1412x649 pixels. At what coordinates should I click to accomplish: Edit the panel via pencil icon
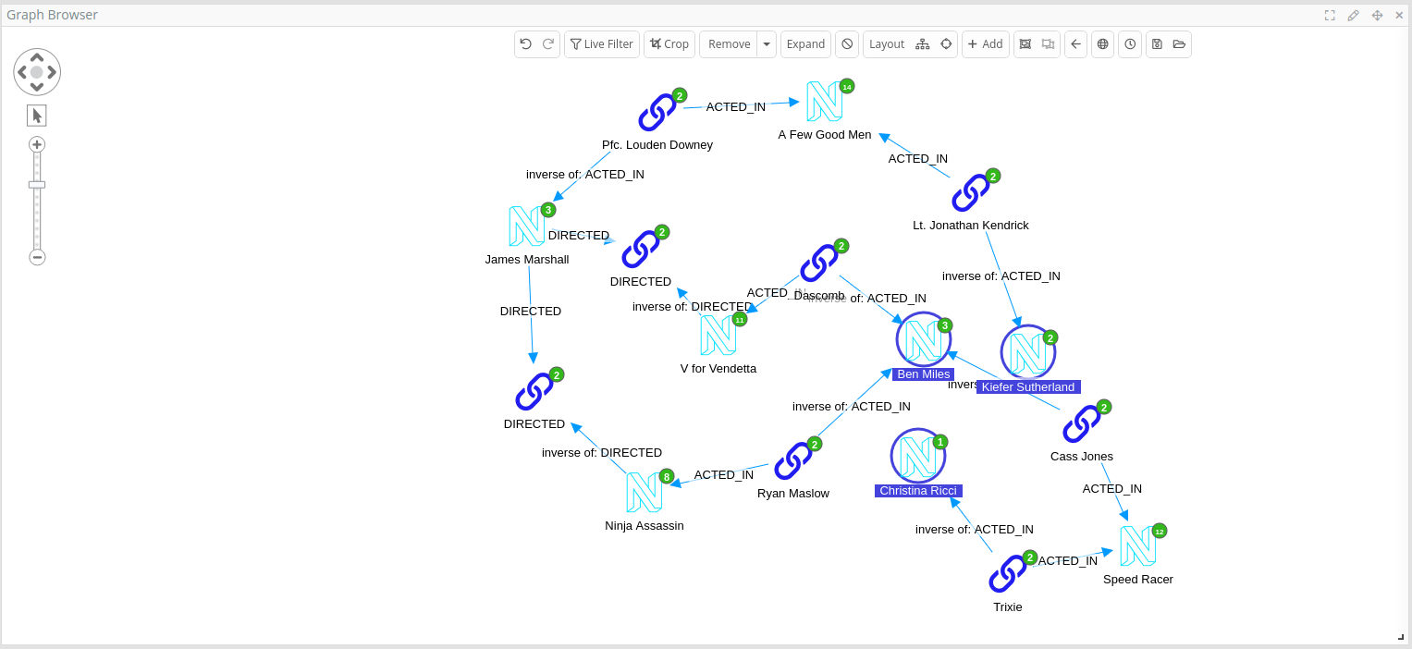(1354, 15)
